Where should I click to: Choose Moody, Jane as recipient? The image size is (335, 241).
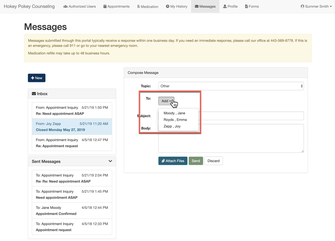[174, 113]
